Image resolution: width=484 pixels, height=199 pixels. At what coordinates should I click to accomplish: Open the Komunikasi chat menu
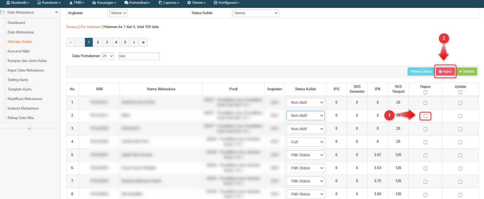coord(137,3)
